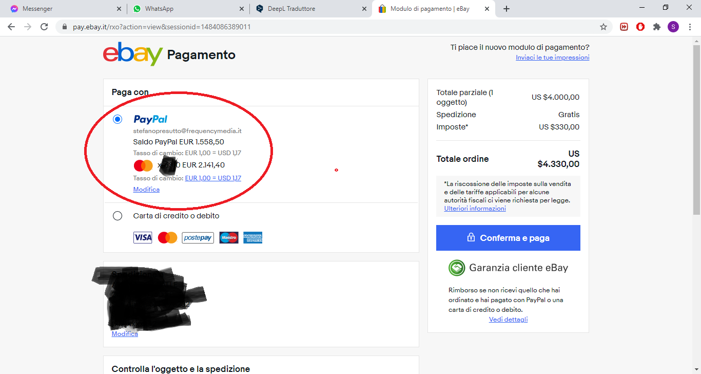The width and height of the screenshot is (701, 374).
Task: Click the PayPal logo
Action: [150, 119]
